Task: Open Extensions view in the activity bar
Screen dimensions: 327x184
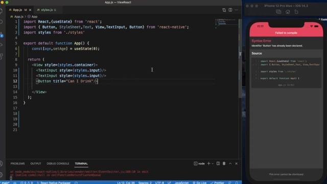Action: (1, 56)
